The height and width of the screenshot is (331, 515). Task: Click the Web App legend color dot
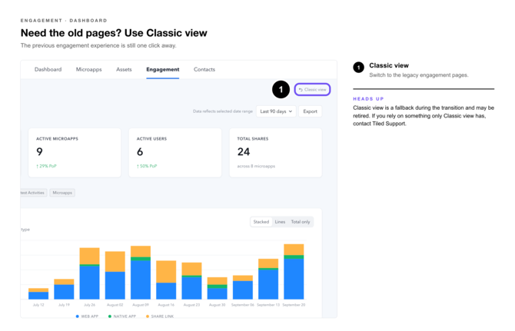77,316
